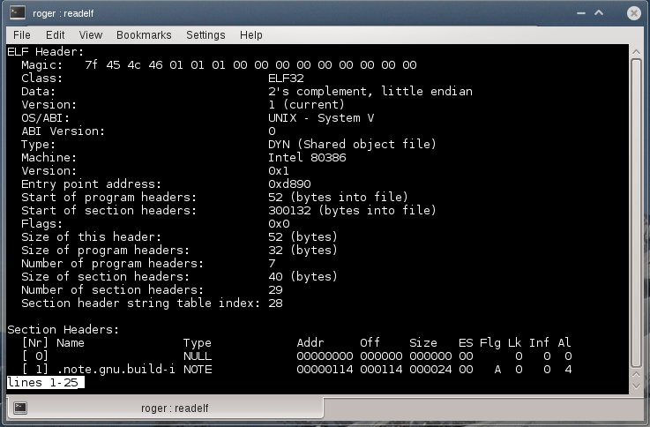Open the Edit menu
Image resolution: width=650 pixels, height=427 pixels.
tap(56, 35)
